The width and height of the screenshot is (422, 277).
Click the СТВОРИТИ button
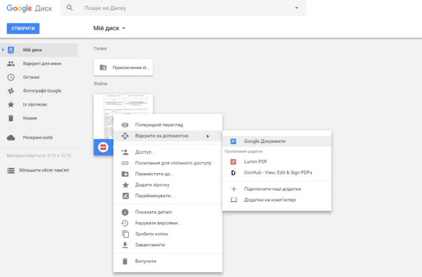(23, 28)
